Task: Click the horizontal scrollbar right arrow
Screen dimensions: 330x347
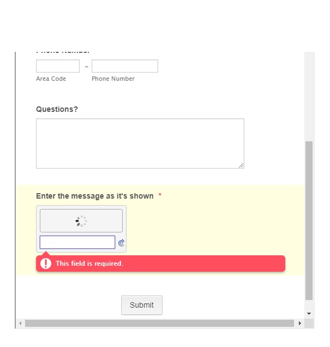Action: (299, 324)
